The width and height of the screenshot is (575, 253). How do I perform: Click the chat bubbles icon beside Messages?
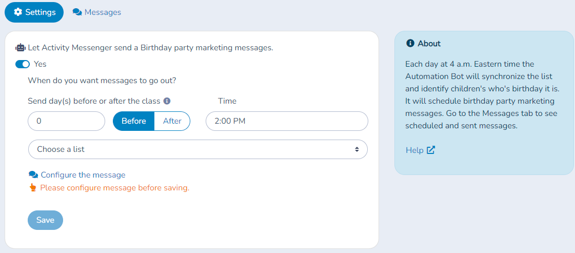pos(77,12)
